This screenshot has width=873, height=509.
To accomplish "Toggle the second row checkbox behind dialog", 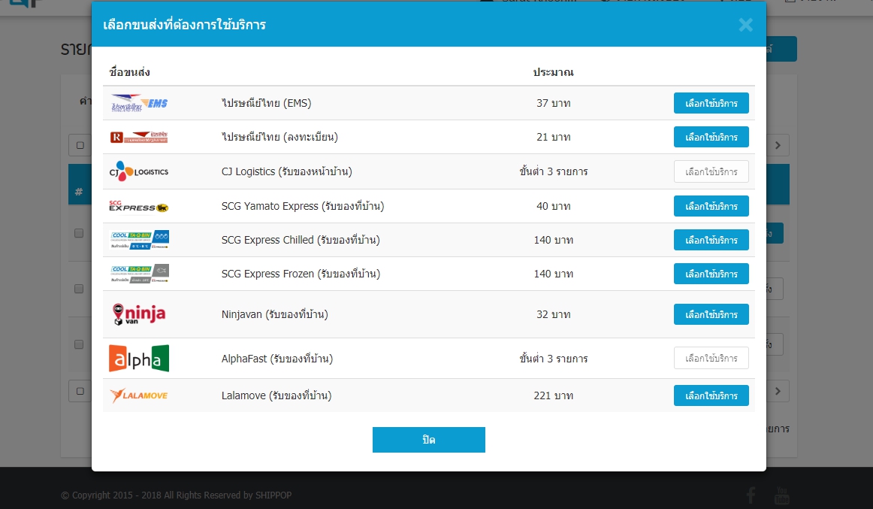I will (x=79, y=289).
